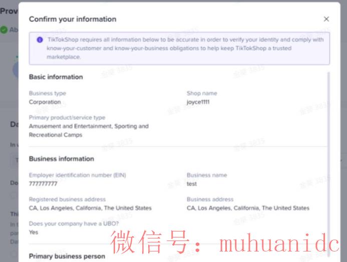Click the Primary product/service type label
Viewport: 347px width, 262px height.
(x=67, y=118)
